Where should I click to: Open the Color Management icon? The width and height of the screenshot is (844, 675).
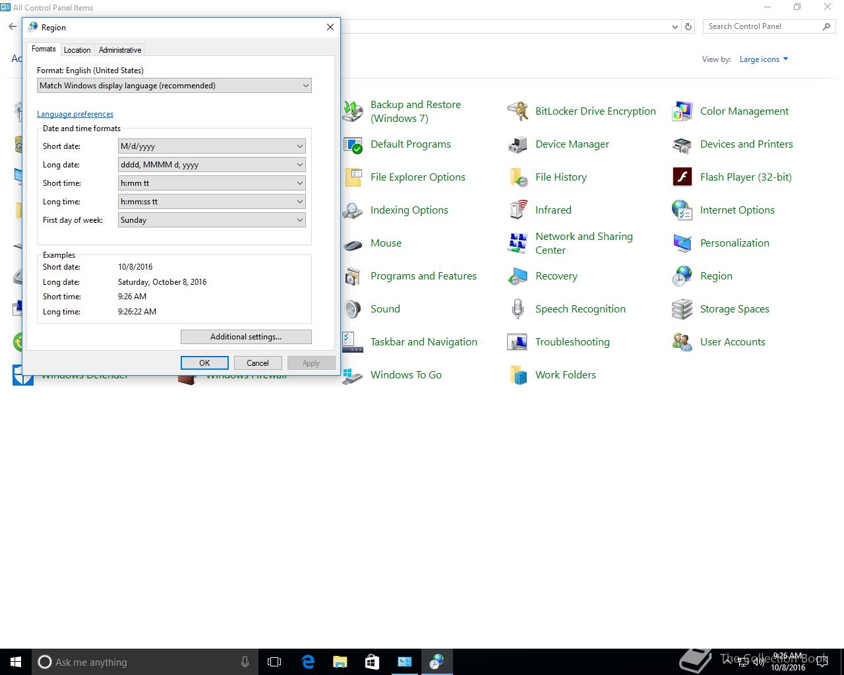click(682, 111)
